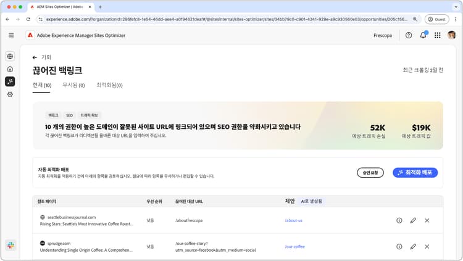Reload the page with refresh icon
Screen dimensions: 463x261
coord(28,19)
